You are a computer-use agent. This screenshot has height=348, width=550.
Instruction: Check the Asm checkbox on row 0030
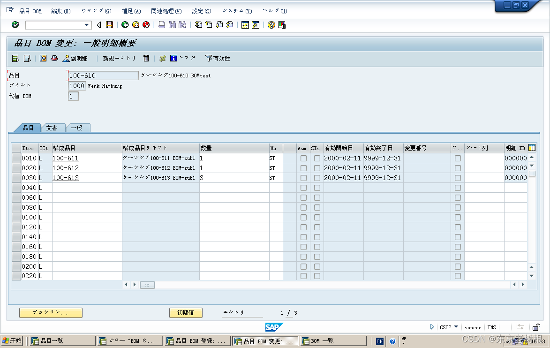click(x=303, y=178)
